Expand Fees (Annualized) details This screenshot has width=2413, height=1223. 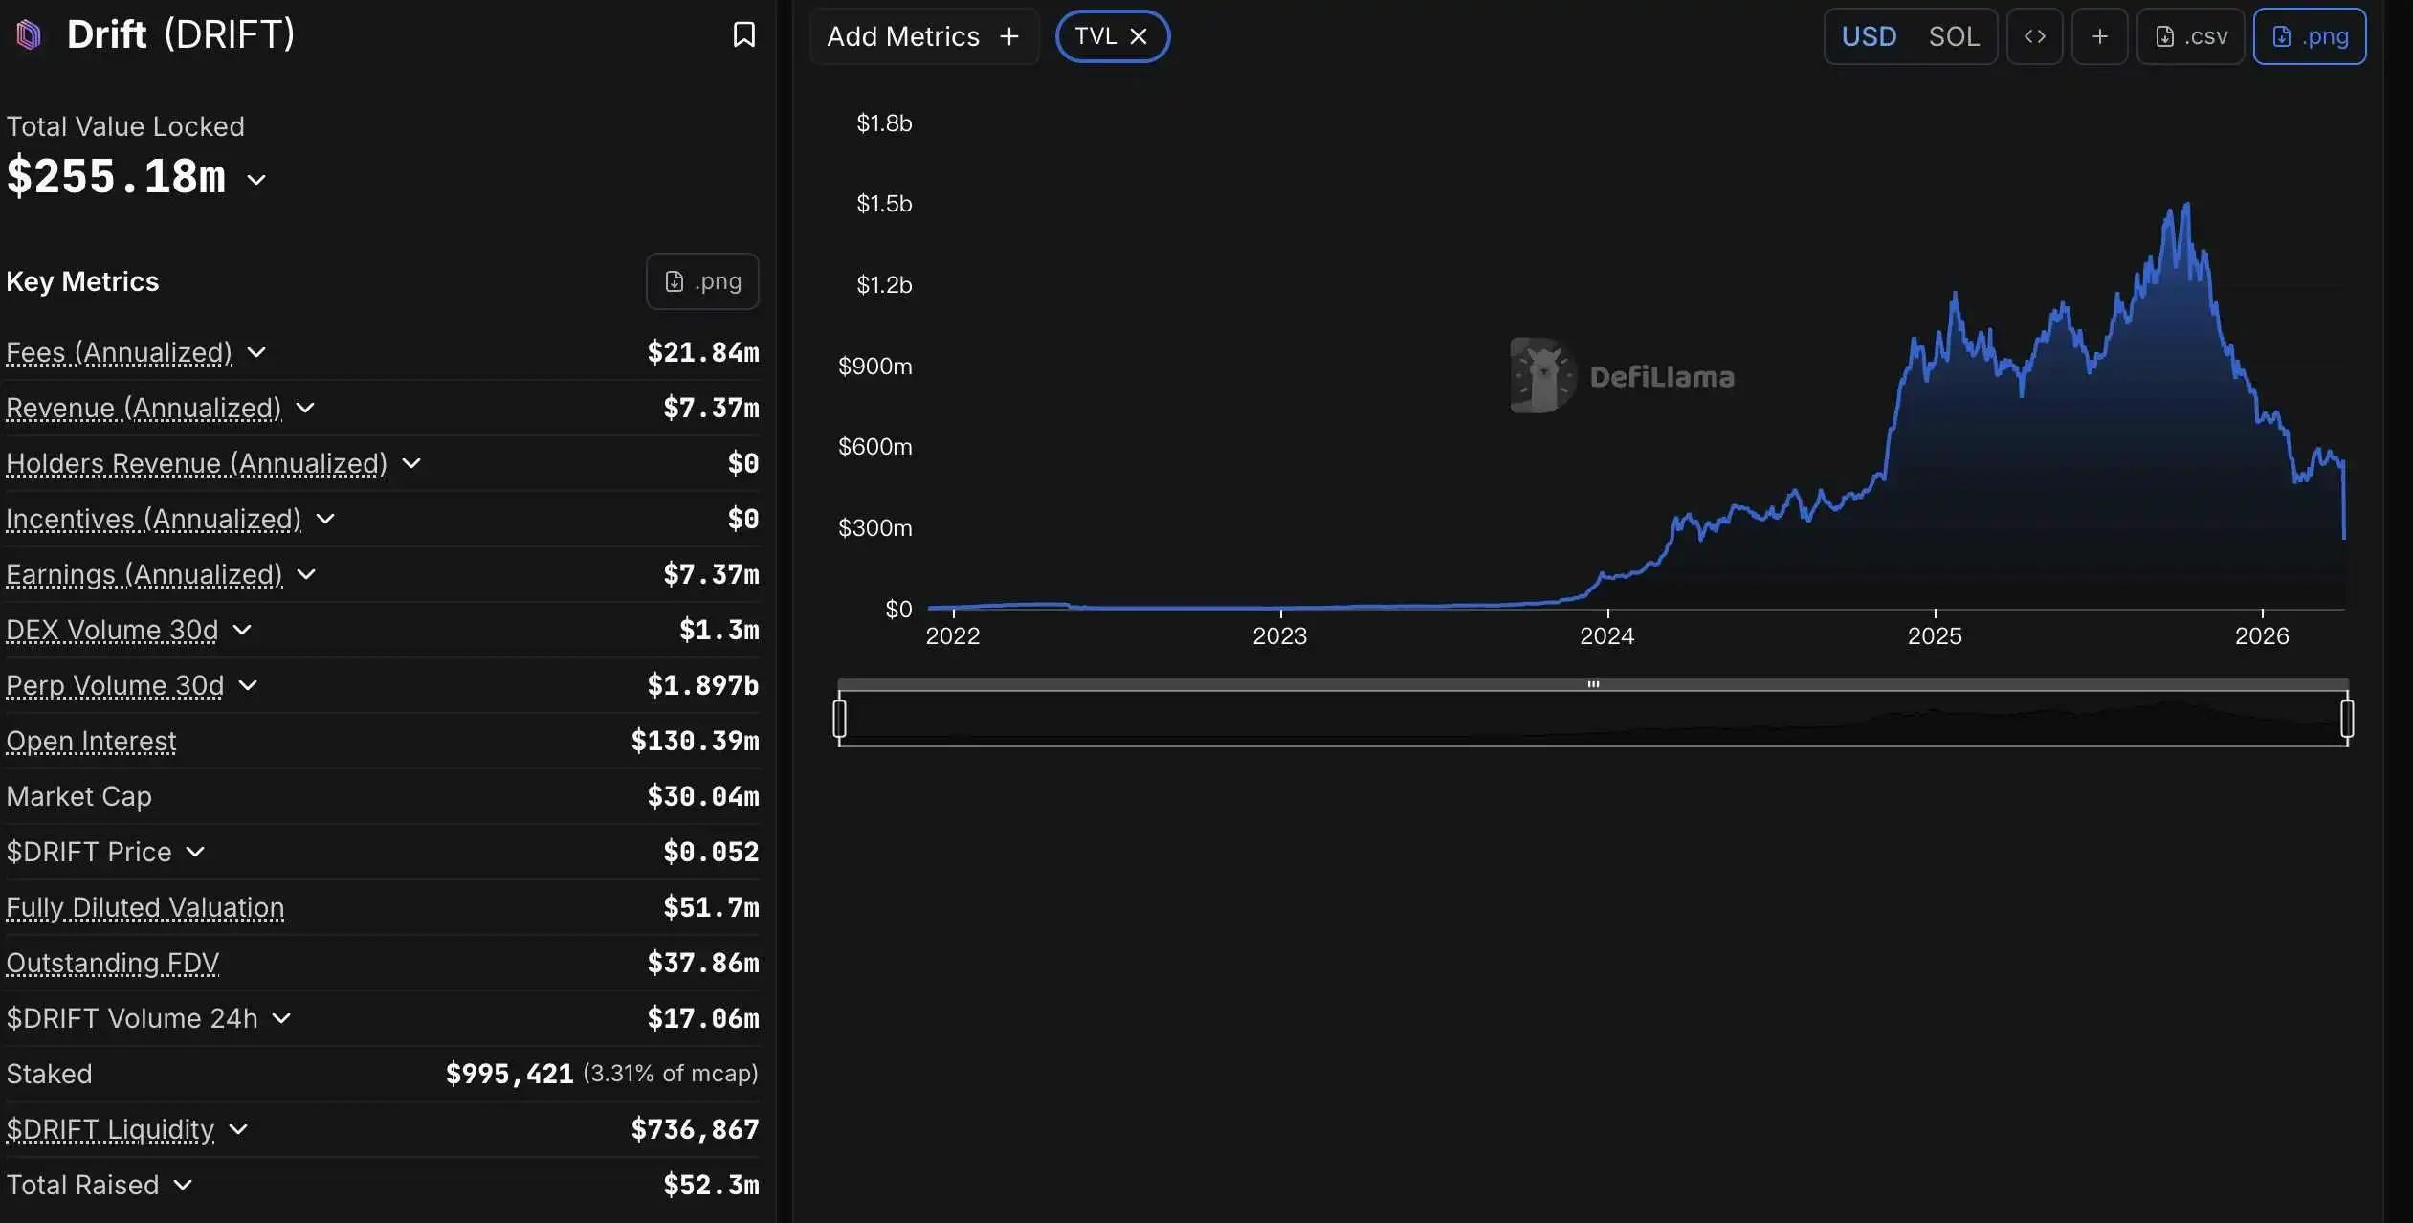(256, 352)
